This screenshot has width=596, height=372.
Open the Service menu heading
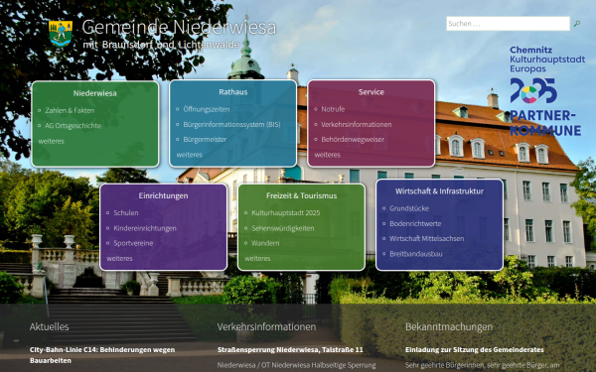coord(371,92)
